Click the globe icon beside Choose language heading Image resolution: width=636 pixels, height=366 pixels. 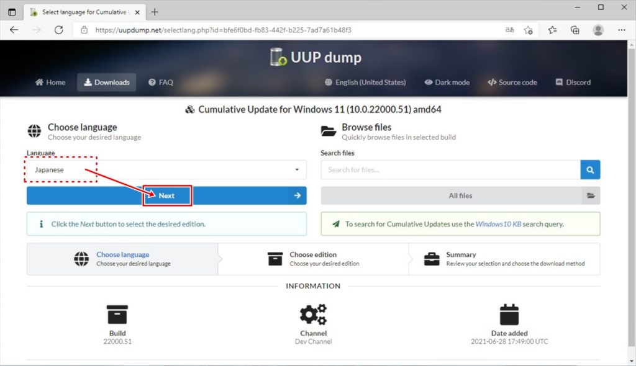pos(35,132)
